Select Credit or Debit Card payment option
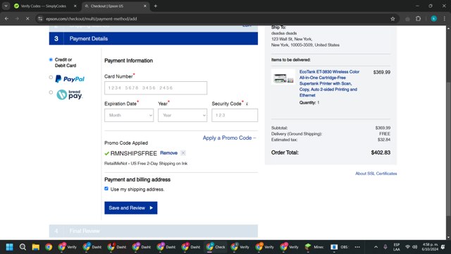Viewport: 451px width, 254px height. pos(51,59)
